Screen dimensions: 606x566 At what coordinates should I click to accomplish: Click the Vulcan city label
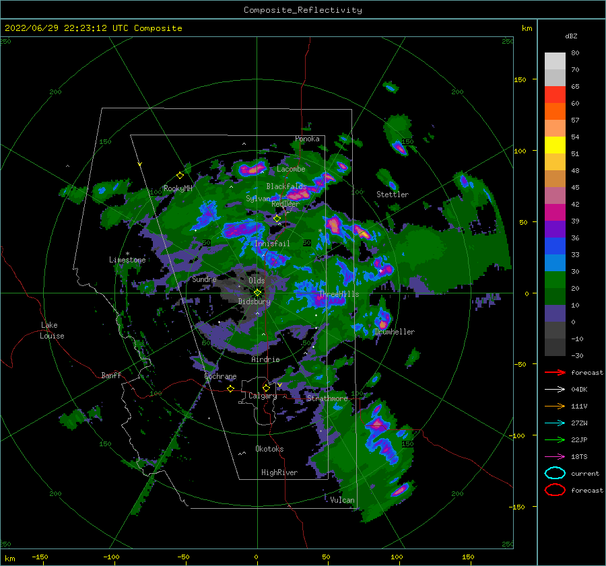click(x=343, y=499)
